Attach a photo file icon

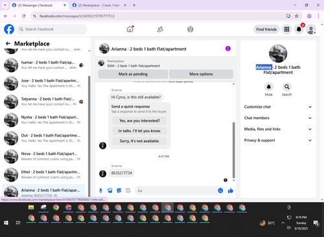point(110,190)
